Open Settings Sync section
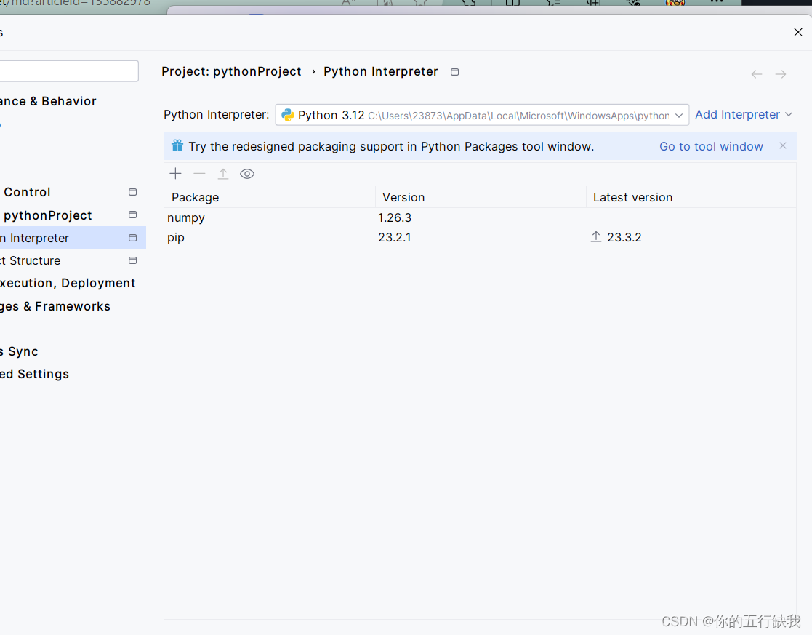 pos(19,351)
